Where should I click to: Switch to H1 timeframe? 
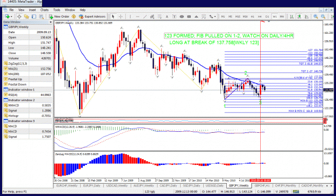pyautogui.click(x=253, y=17)
